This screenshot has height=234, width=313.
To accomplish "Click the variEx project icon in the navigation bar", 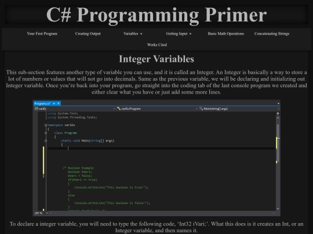I will tap(37, 109).
